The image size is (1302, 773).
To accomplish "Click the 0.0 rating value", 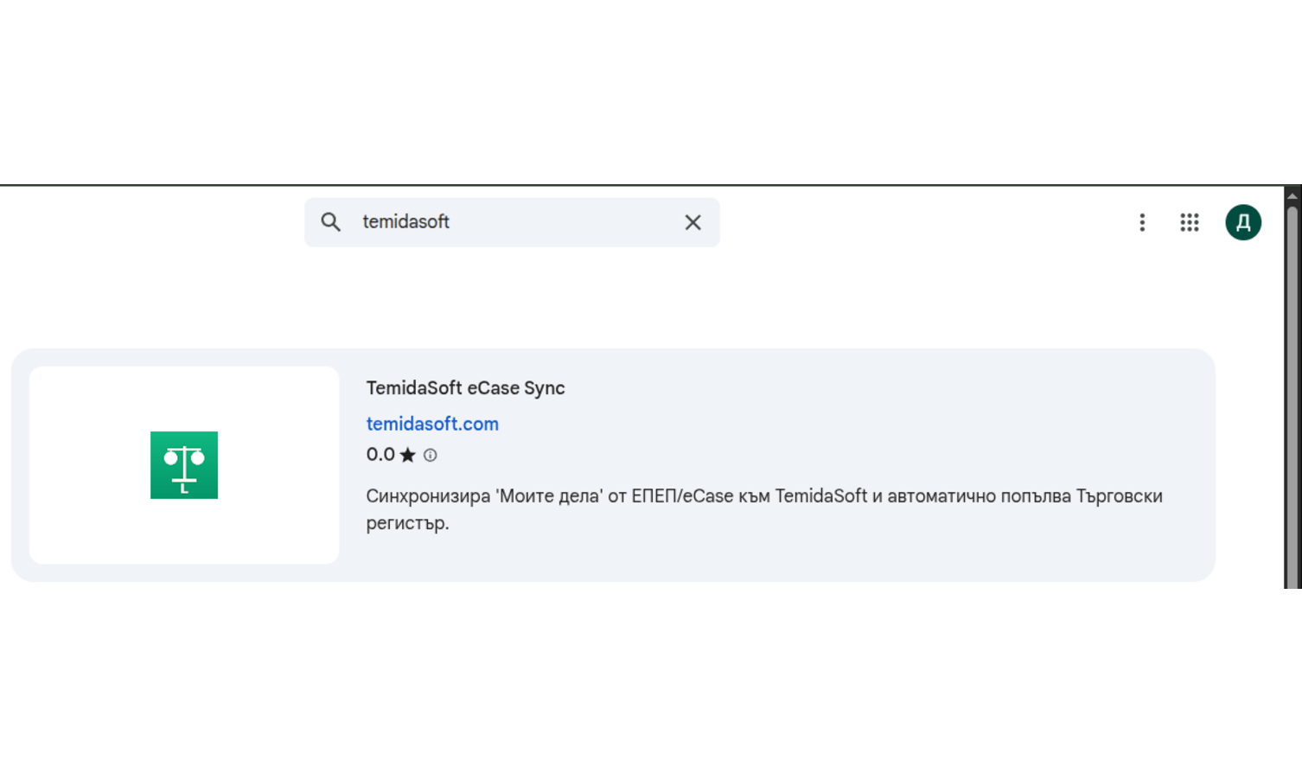I will click(380, 455).
